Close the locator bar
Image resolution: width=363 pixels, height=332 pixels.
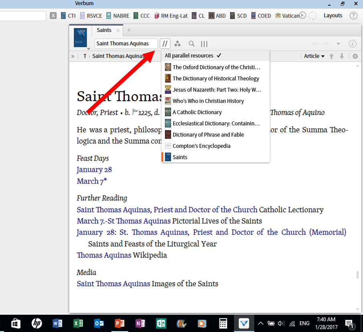(355, 56)
